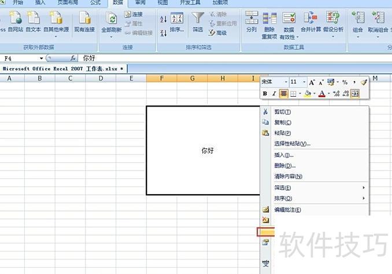This screenshot has width=392, height=274.
Task: Open 现有连接 existing connections
Action: pyautogui.click(x=84, y=21)
